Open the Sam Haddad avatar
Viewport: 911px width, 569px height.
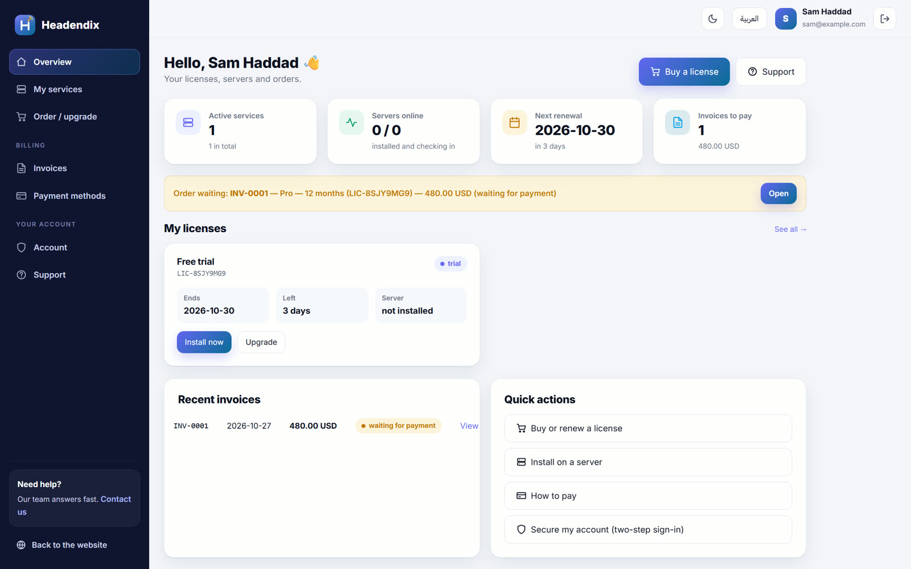(x=786, y=19)
